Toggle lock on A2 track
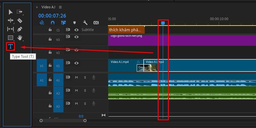This screenshot has height=128, width=256. 50,93
